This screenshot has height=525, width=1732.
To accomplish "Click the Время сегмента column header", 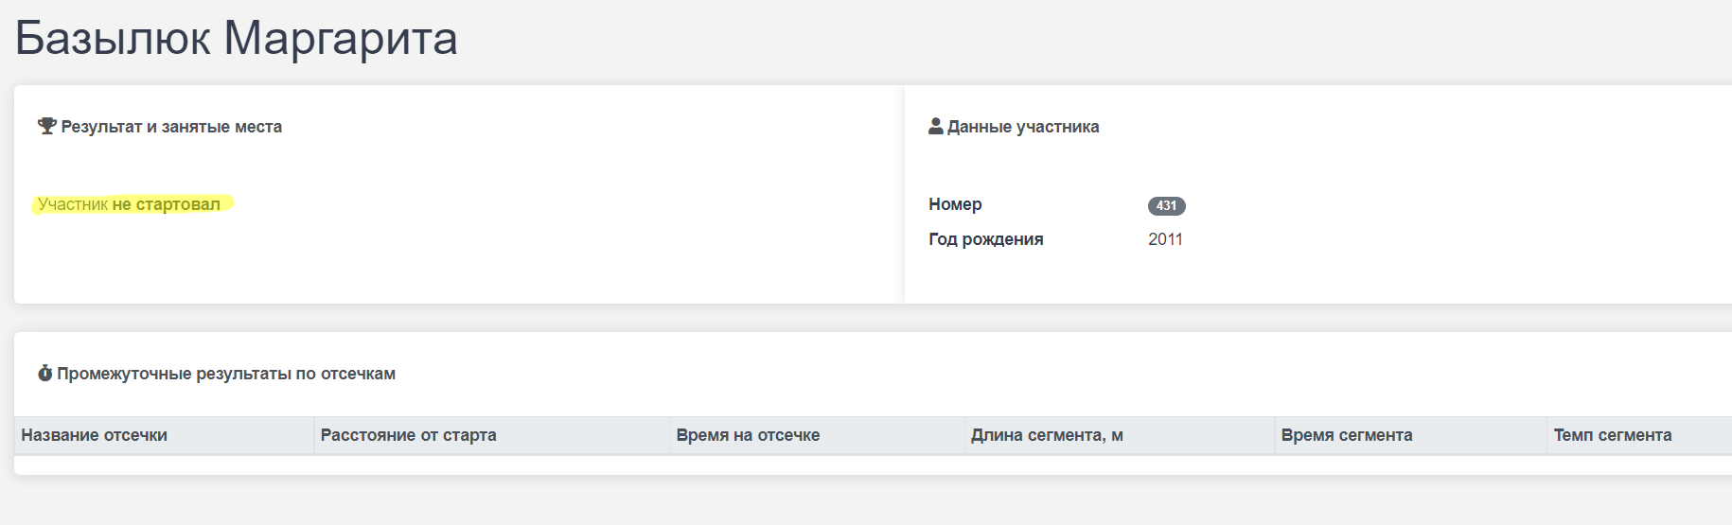I will coord(1346,435).
